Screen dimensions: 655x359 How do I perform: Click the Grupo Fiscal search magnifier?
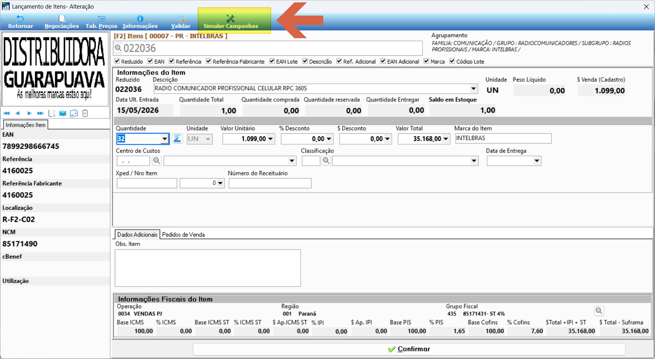pos(599,311)
